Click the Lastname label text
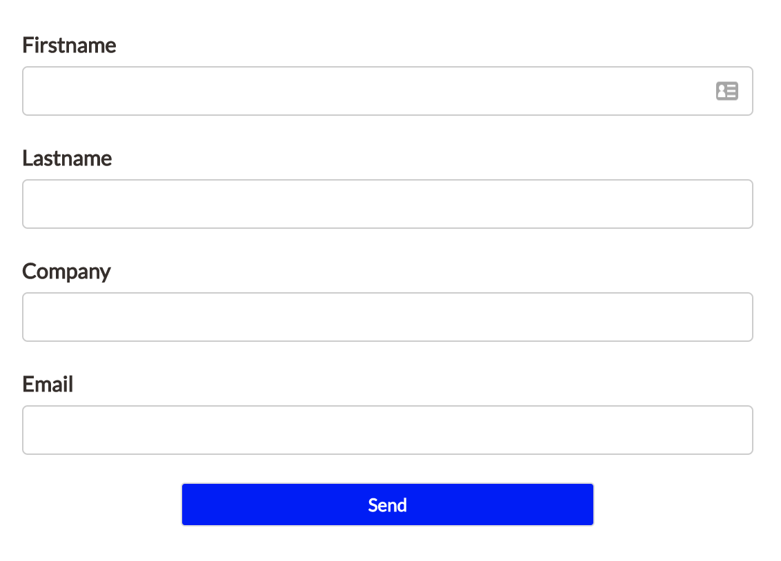The width and height of the screenshot is (781, 561). [67, 158]
